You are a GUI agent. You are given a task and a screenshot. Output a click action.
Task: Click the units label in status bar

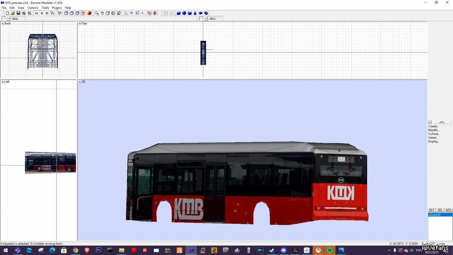[442, 244]
